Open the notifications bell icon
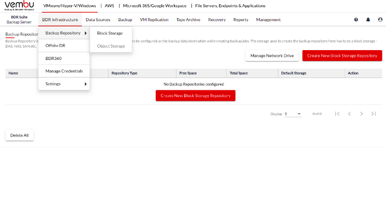Viewport: 386px width, 200px height. tap(368, 20)
